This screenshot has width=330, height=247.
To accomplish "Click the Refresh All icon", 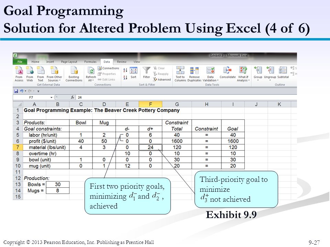I will pyautogui.click(x=91, y=71).
